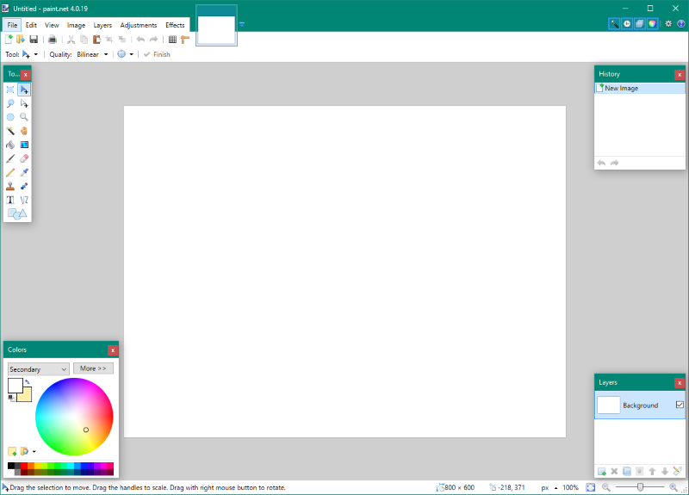Click the white primary color swatch

coord(14,385)
